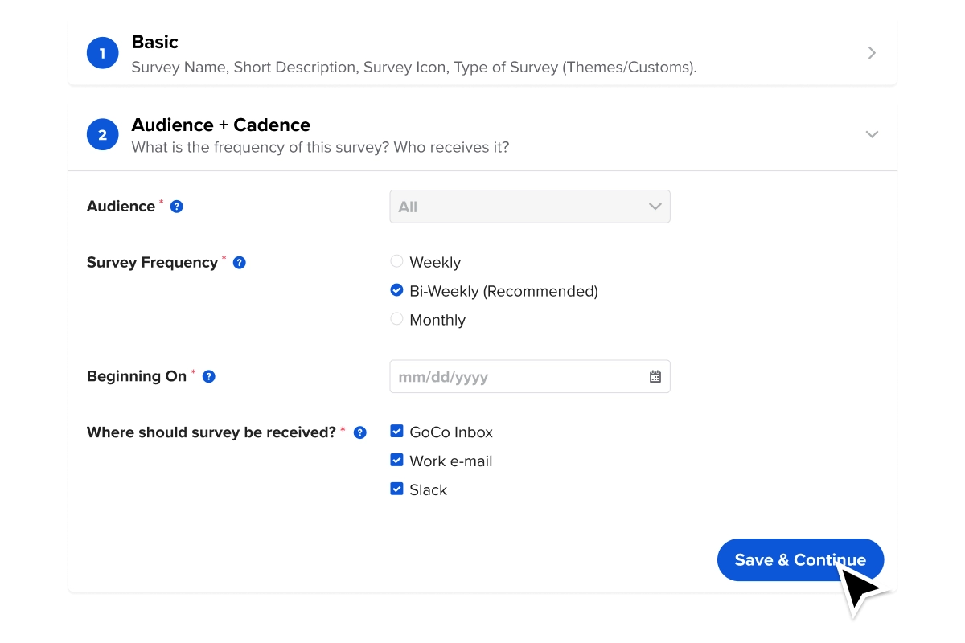Screen dimensions: 965x643
Task: Click the step 2 numbered badge
Action: pos(102,134)
